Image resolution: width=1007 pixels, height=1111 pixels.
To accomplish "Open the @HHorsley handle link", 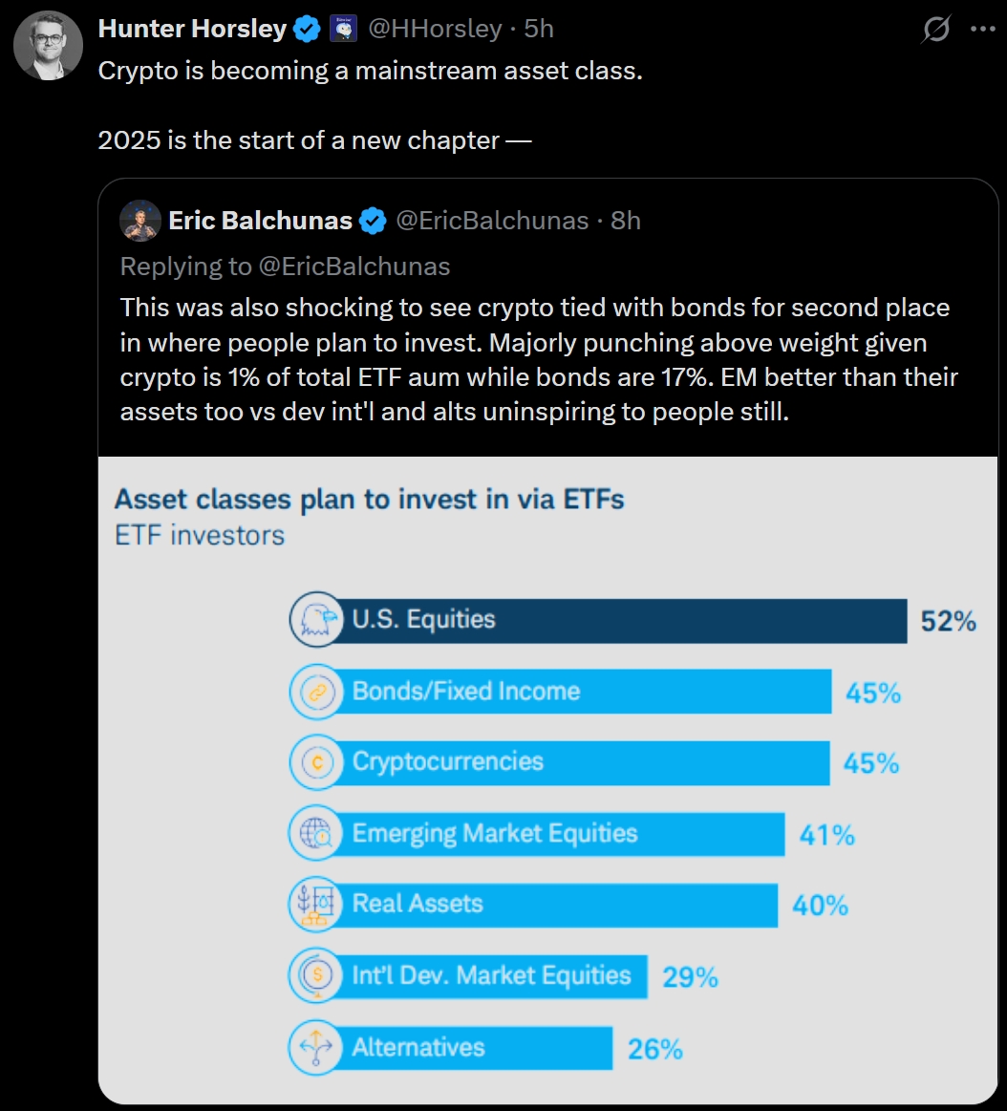I will pyautogui.click(x=435, y=30).
